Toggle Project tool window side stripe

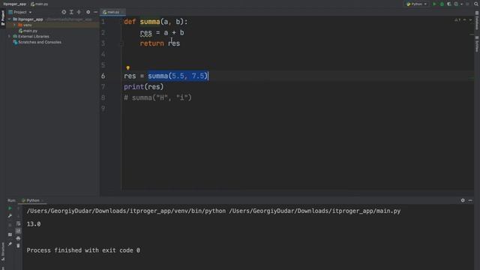coord(3,18)
